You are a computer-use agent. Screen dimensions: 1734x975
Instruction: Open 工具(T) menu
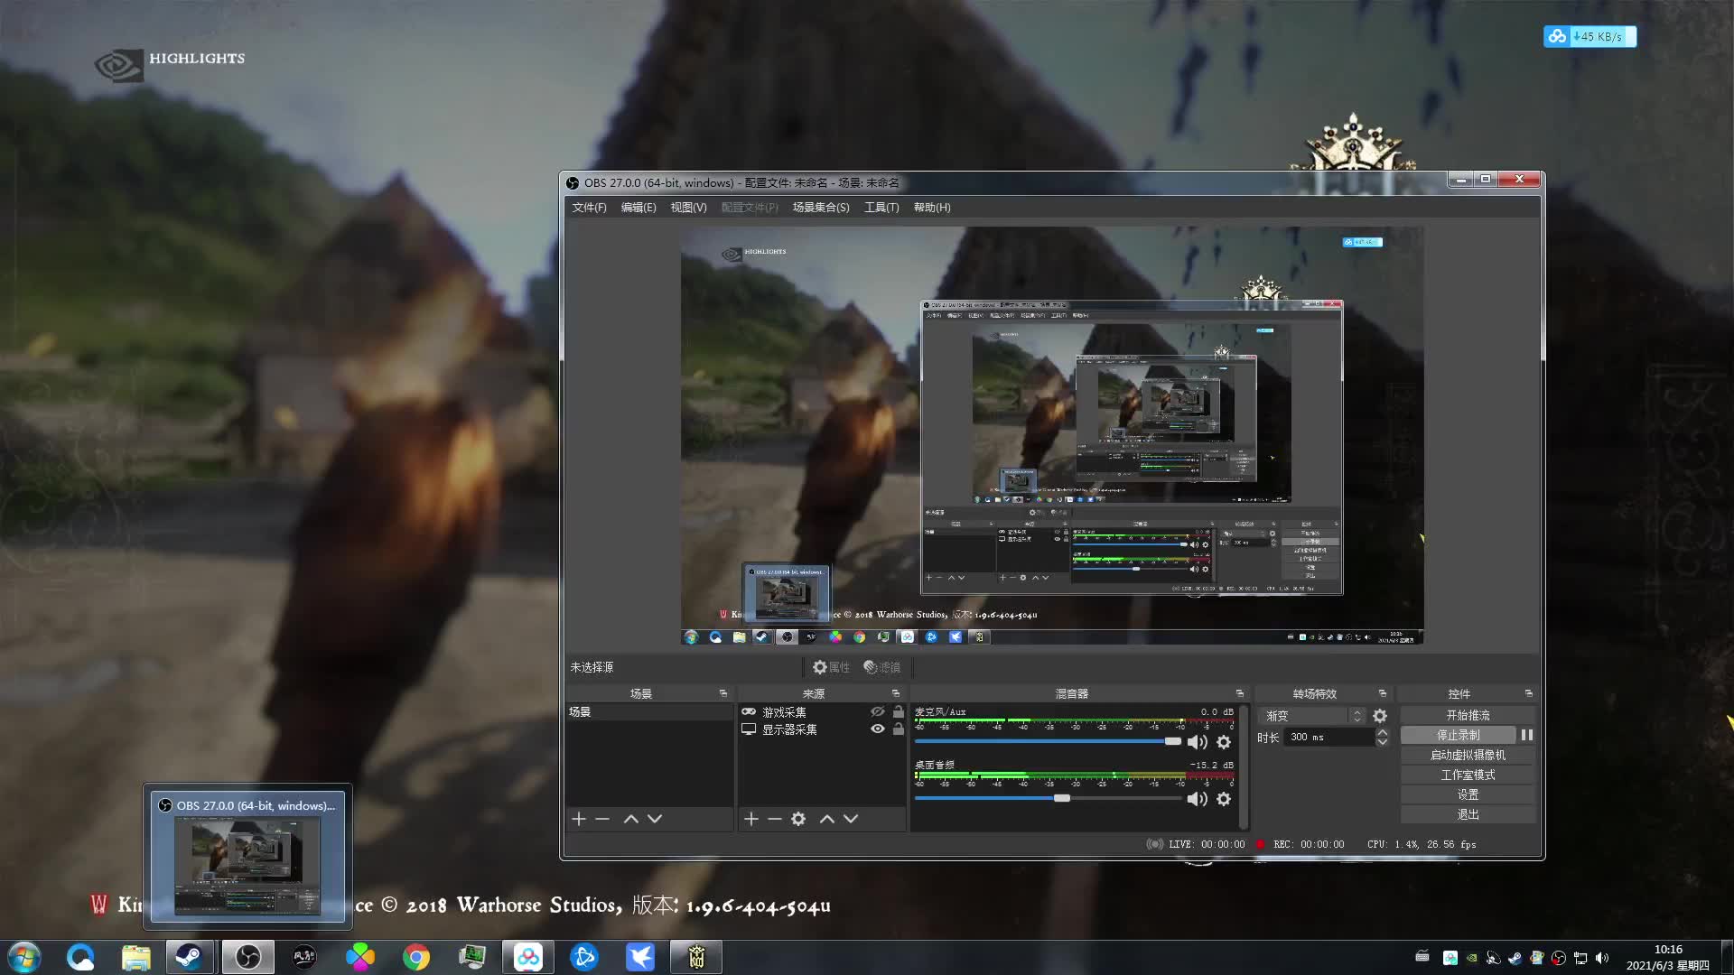pos(881,208)
